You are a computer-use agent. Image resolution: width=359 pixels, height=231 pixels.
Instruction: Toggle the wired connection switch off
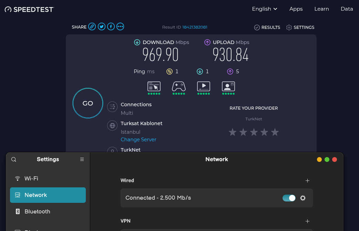point(289,198)
